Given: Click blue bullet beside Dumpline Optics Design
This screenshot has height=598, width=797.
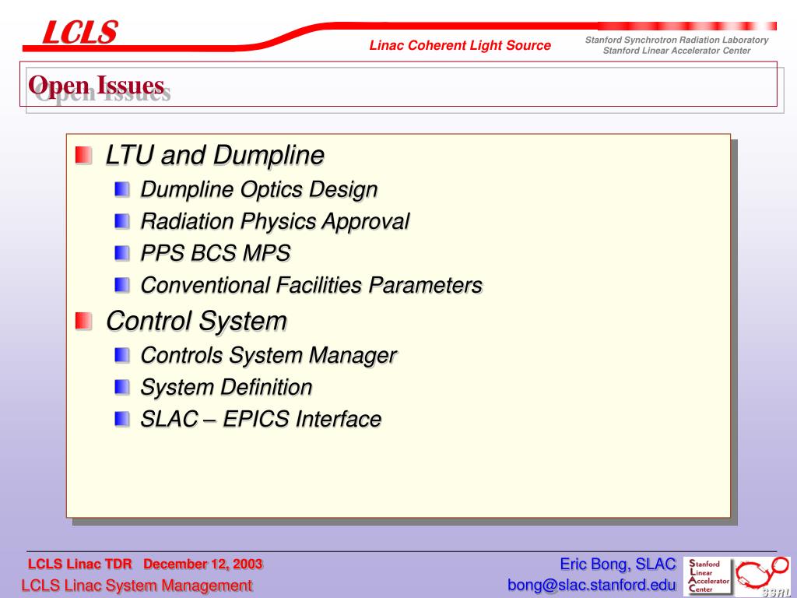Looking at the screenshot, I should pyautogui.click(x=122, y=190).
